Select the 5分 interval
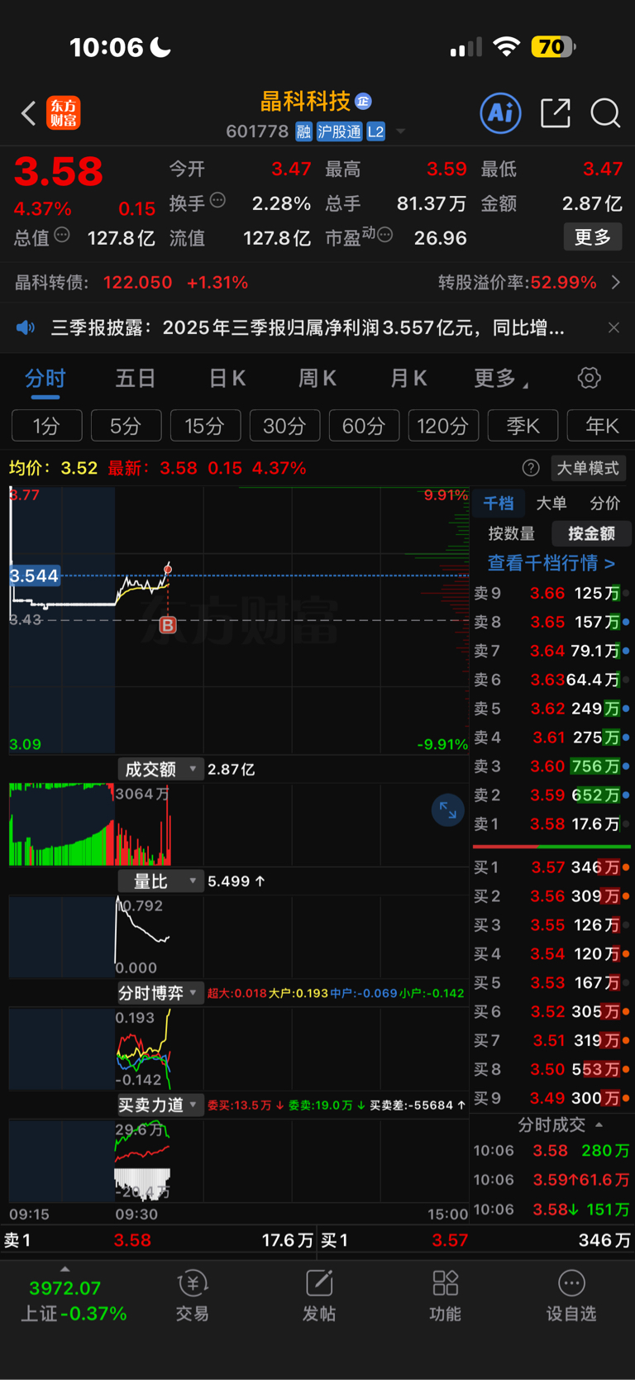The height and width of the screenshot is (1380, 635). coord(126,426)
